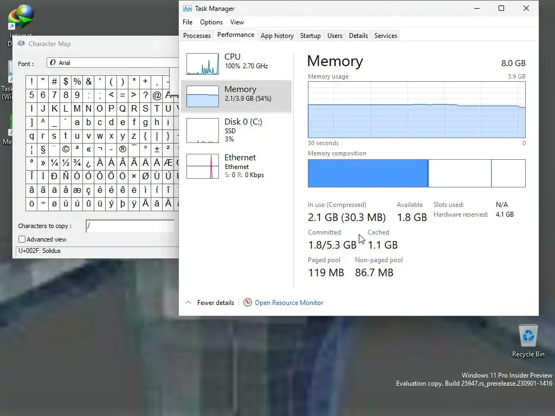The height and width of the screenshot is (416, 555).
Task: Select the « left guillemet cell
Action: [x=88, y=149]
